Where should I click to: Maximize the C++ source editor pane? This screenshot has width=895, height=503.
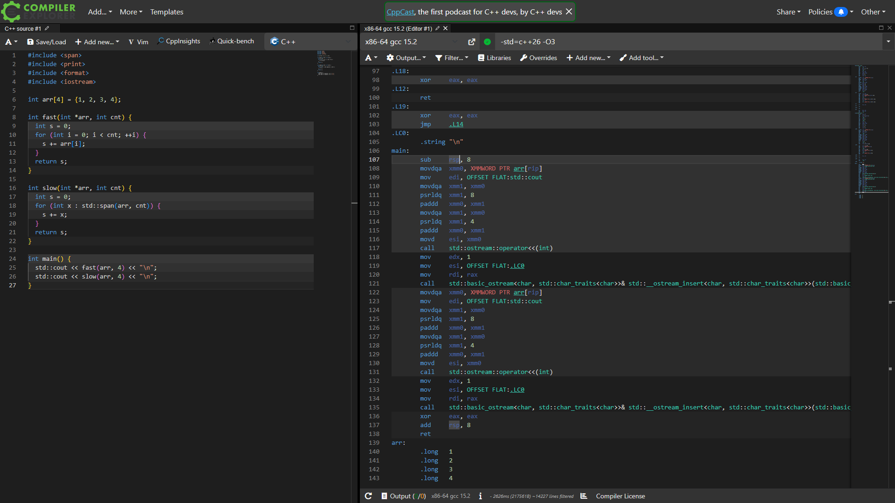click(352, 28)
